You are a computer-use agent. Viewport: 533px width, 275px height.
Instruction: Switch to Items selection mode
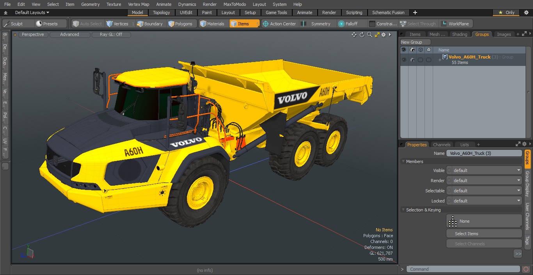(244, 24)
